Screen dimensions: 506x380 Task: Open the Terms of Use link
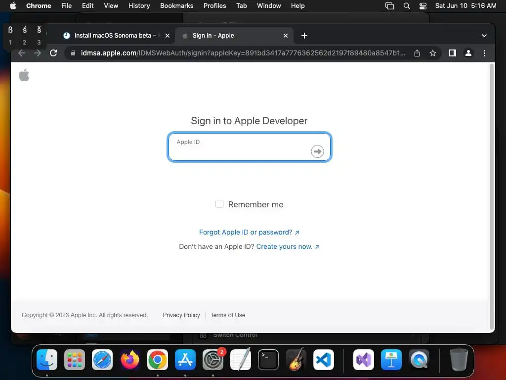[x=228, y=315]
